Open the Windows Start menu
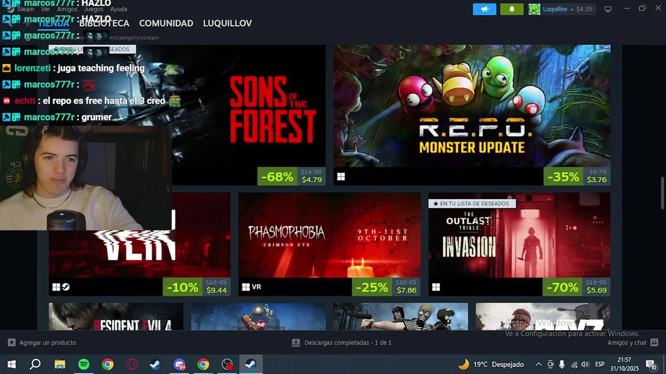Screen dimensions: 666x374 11,364
